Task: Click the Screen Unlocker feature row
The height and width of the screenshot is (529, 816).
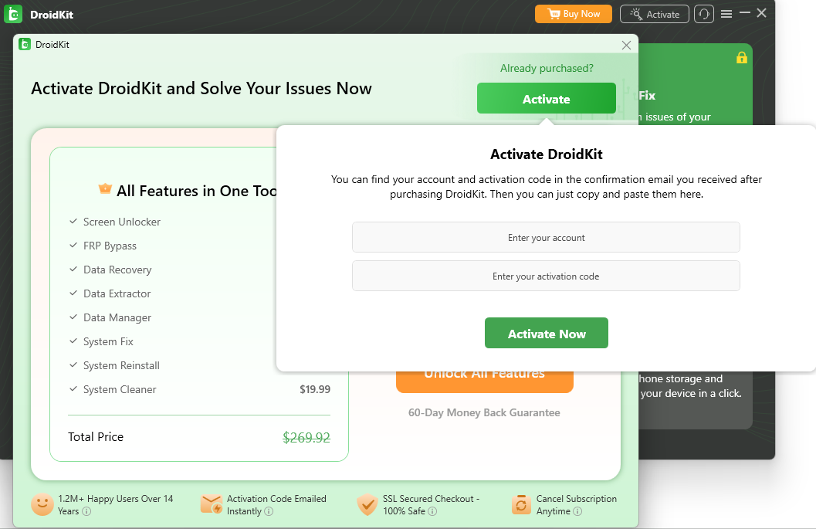Action: (199, 222)
